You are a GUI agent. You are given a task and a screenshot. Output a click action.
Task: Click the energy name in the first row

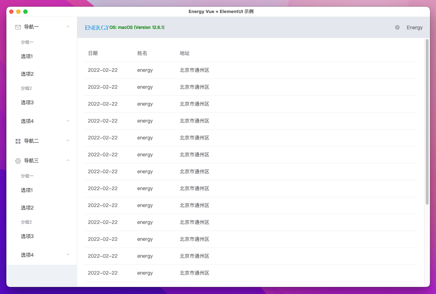(x=145, y=70)
